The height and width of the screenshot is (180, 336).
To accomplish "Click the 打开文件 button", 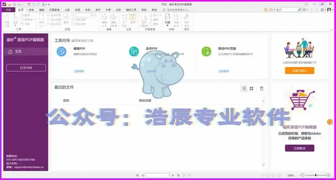I will [26, 68].
